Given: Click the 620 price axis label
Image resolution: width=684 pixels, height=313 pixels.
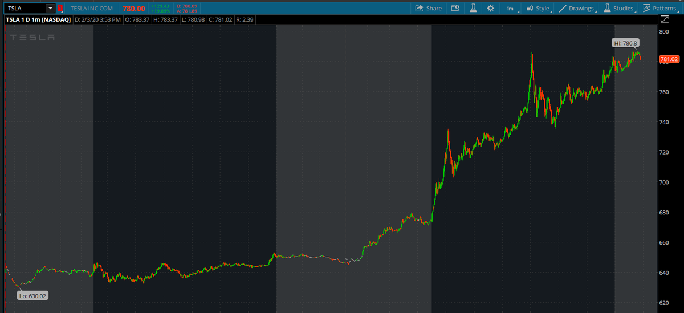Looking at the screenshot, I should pyautogui.click(x=664, y=303).
